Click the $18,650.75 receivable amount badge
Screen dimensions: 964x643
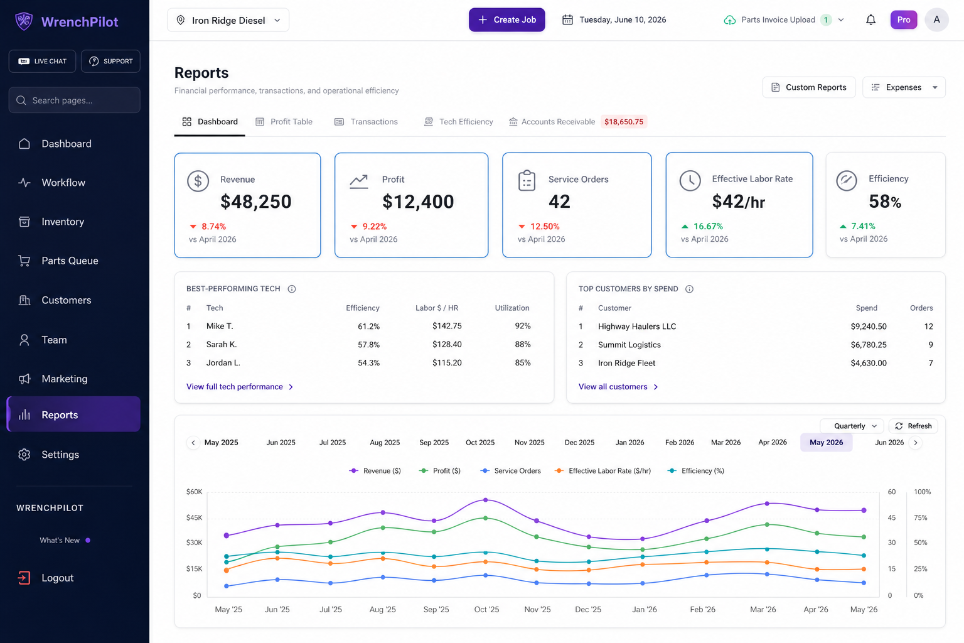[x=624, y=122]
